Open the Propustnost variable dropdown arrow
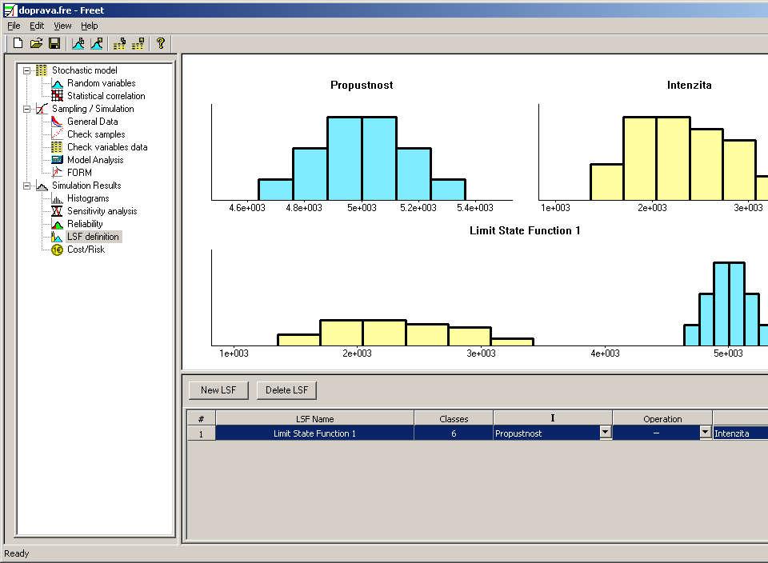The height and width of the screenshot is (563, 768). (606, 432)
